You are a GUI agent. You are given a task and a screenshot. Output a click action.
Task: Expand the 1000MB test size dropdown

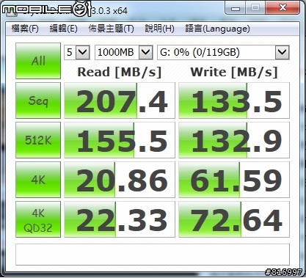(146, 52)
